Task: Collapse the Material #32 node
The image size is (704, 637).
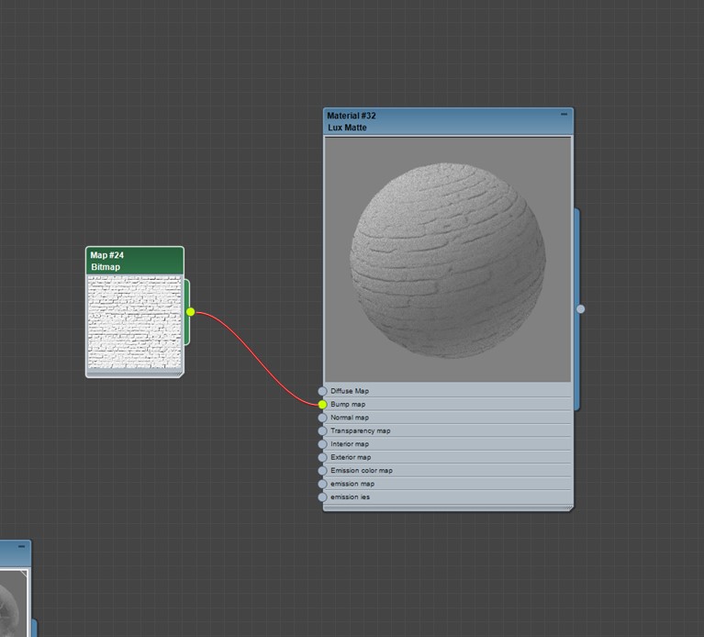Action: tap(564, 115)
